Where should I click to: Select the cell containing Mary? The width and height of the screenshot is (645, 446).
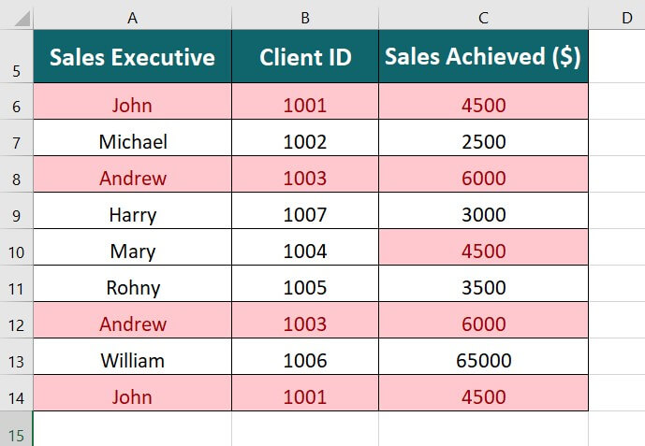pyautogui.click(x=132, y=252)
